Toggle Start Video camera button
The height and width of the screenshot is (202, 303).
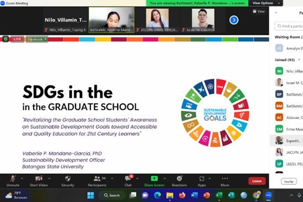pyautogui.click(x=39, y=181)
